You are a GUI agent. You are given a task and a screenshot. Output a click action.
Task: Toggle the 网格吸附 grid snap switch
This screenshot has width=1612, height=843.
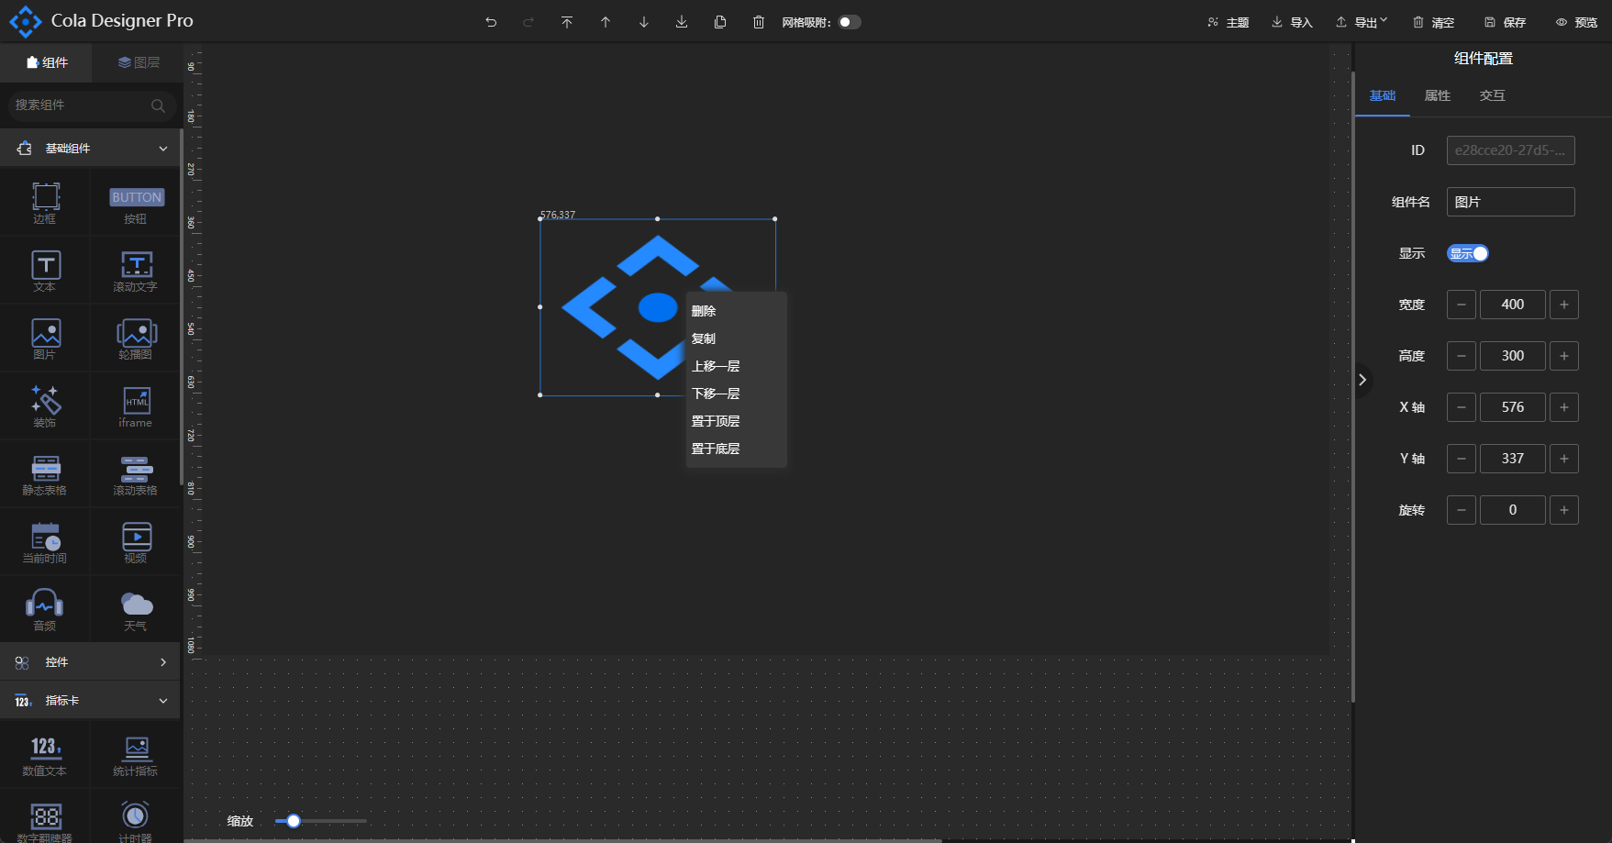point(850,22)
